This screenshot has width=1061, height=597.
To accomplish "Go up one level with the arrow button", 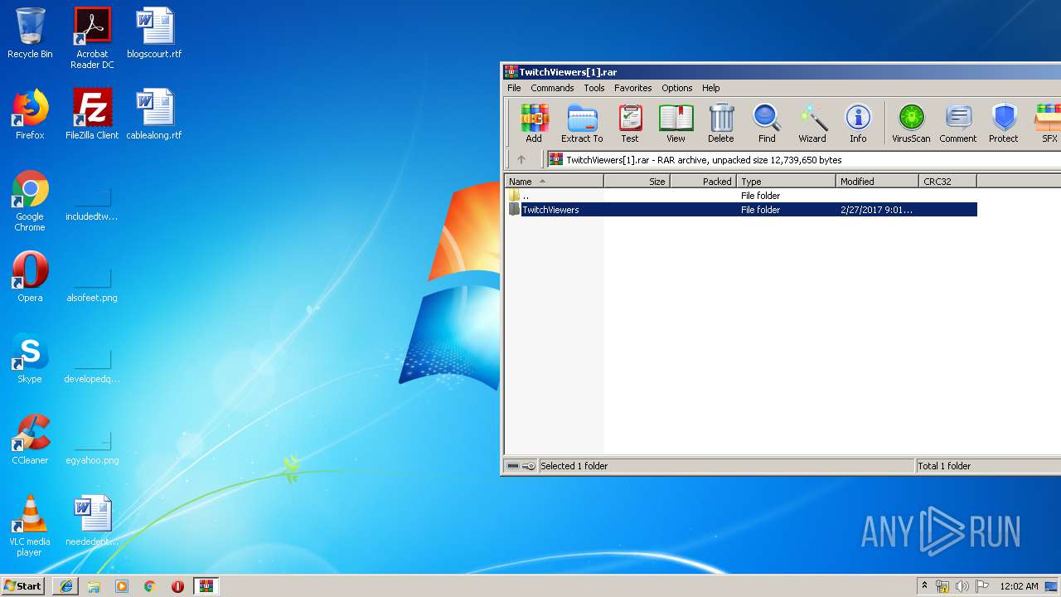I will point(521,159).
